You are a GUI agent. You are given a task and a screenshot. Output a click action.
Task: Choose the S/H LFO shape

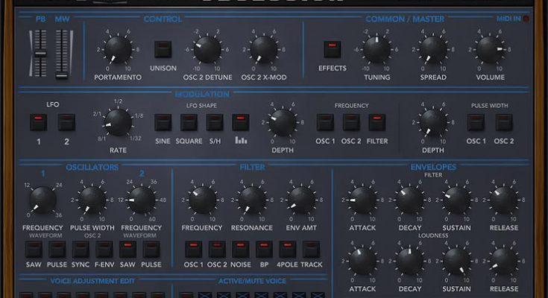pos(215,122)
